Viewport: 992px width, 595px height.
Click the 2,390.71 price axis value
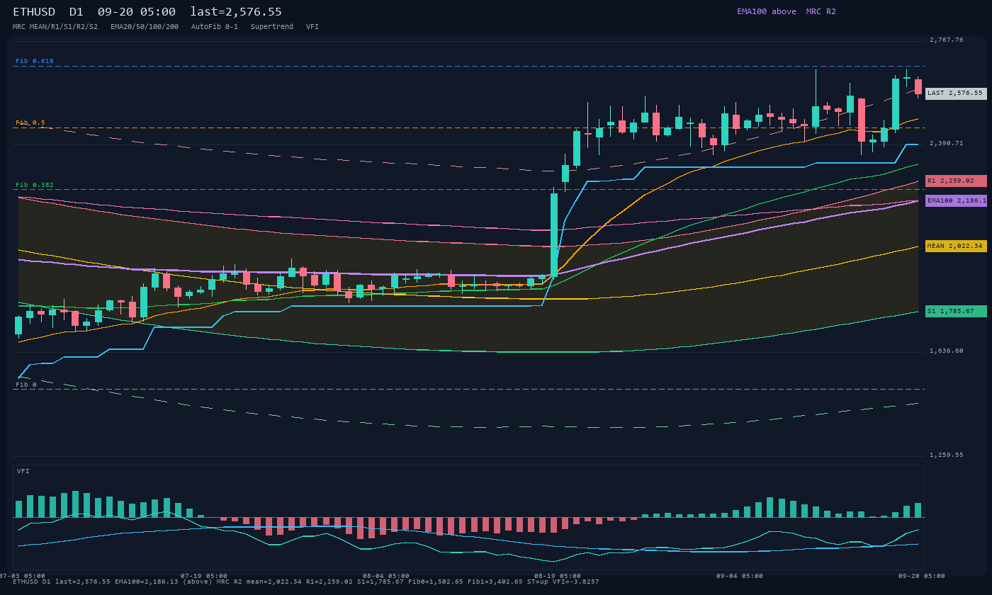pyautogui.click(x=947, y=144)
